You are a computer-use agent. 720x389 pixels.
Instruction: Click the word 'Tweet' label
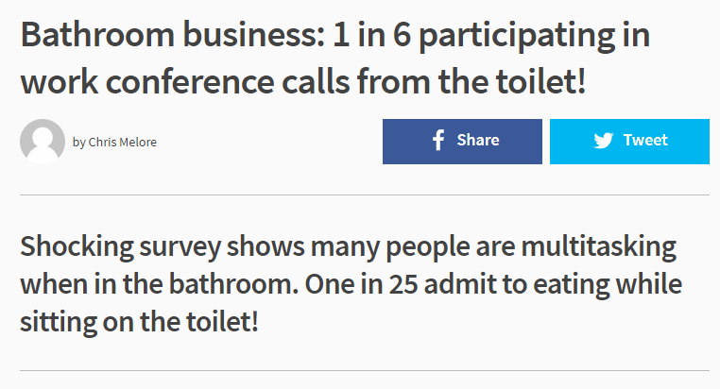click(x=645, y=140)
